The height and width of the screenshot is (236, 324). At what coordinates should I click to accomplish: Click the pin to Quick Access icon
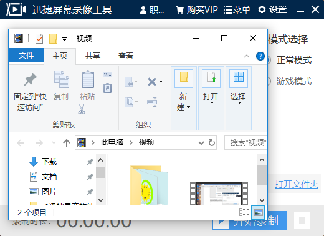(x=31, y=79)
